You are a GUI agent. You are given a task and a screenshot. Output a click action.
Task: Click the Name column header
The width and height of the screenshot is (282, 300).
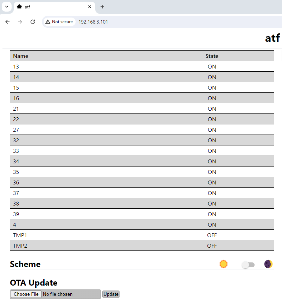(21, 56)
